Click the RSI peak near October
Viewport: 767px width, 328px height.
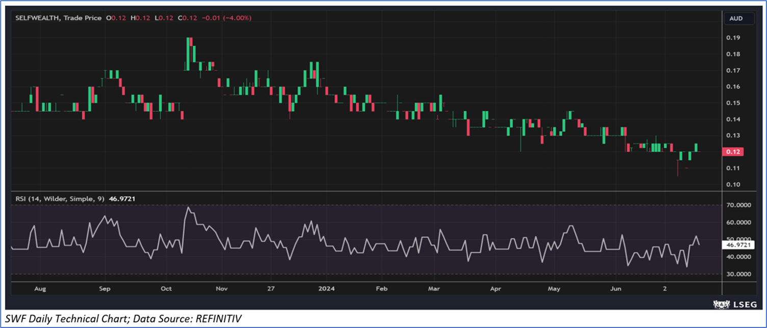pos(188,207)
